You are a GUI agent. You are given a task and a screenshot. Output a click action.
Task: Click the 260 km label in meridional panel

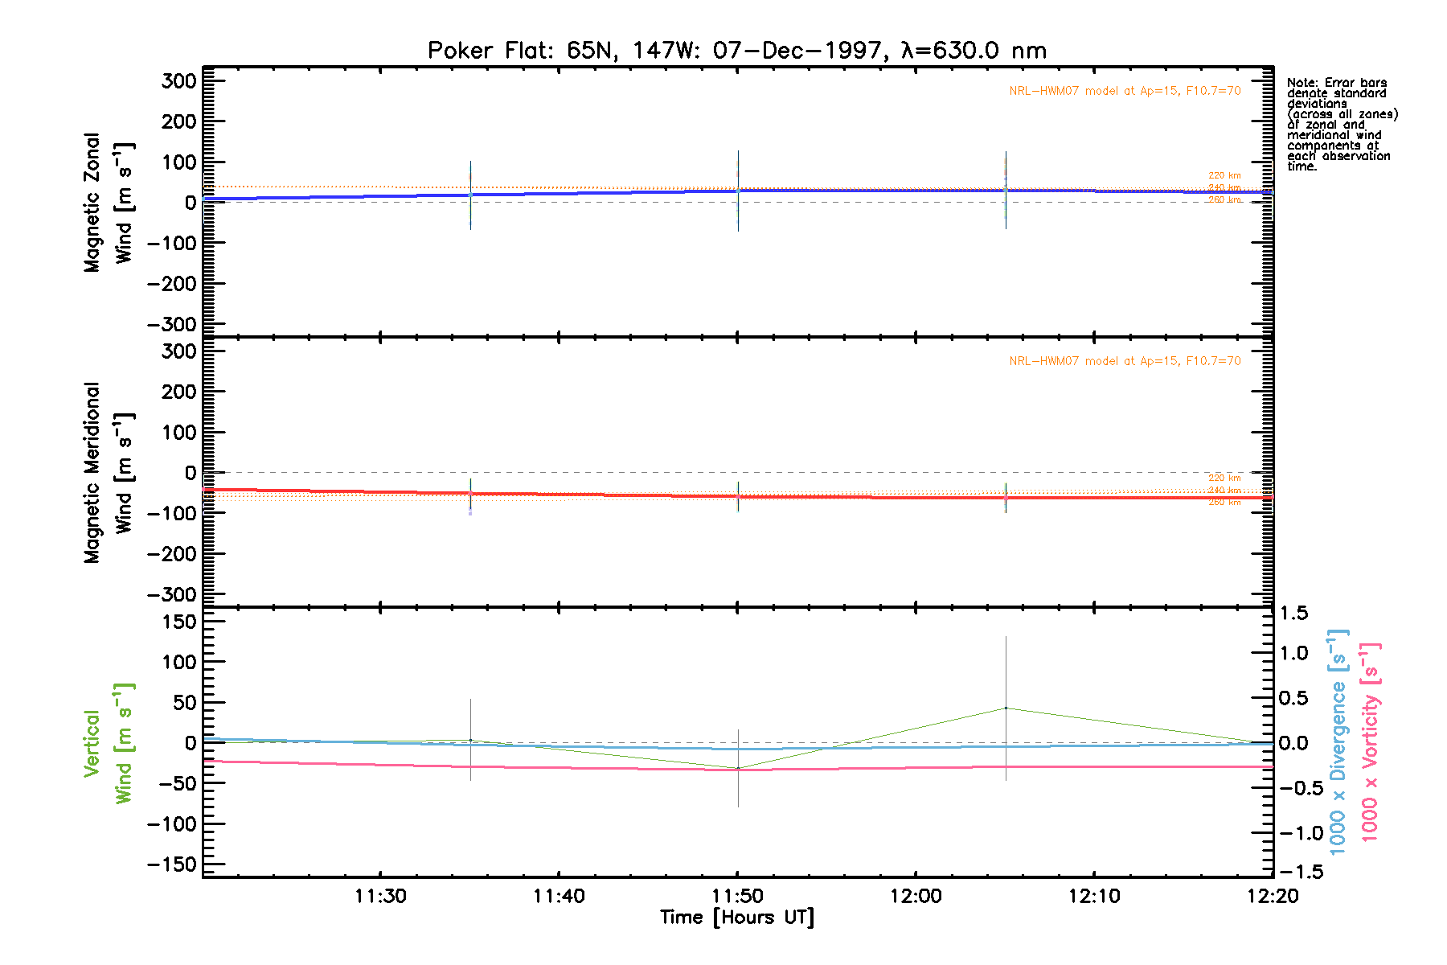[x=1224, y=503]
